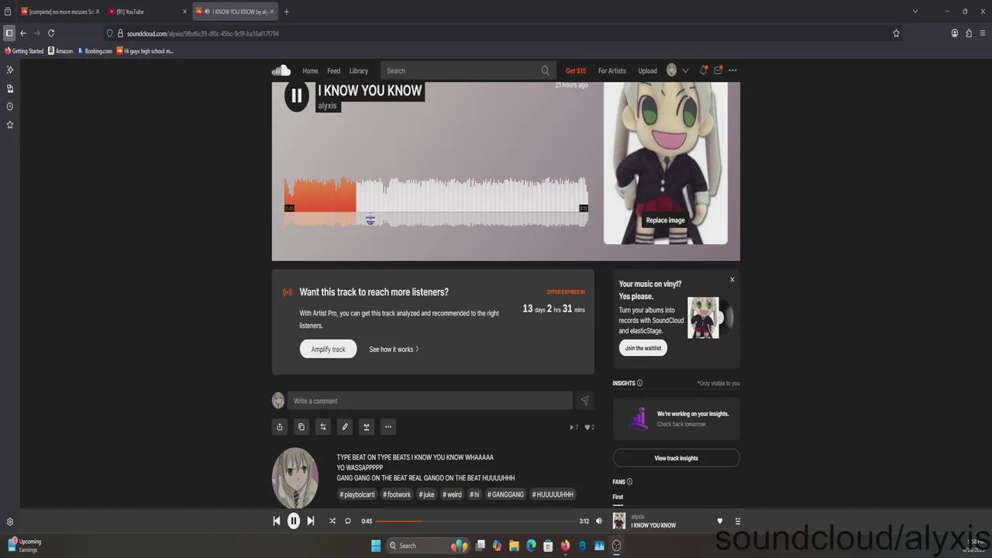Open the For Artists page

coord(611,71)
